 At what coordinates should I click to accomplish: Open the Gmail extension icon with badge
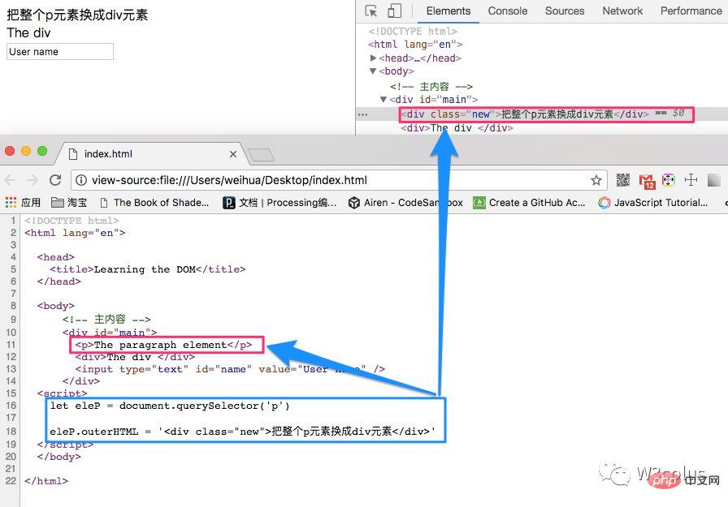coord(646,181)
